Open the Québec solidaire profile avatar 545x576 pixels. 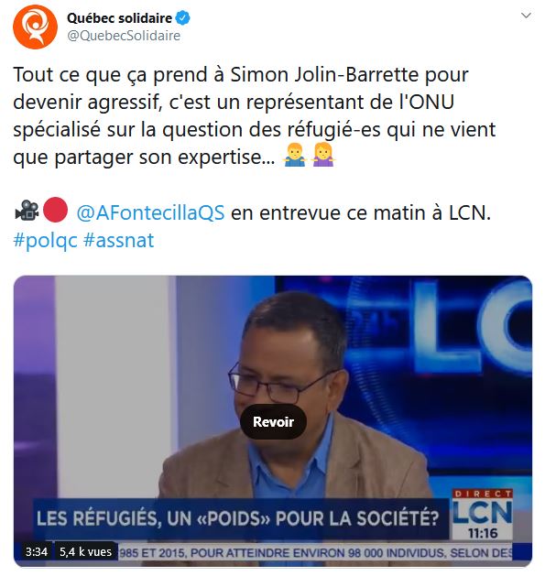(36, 27)
